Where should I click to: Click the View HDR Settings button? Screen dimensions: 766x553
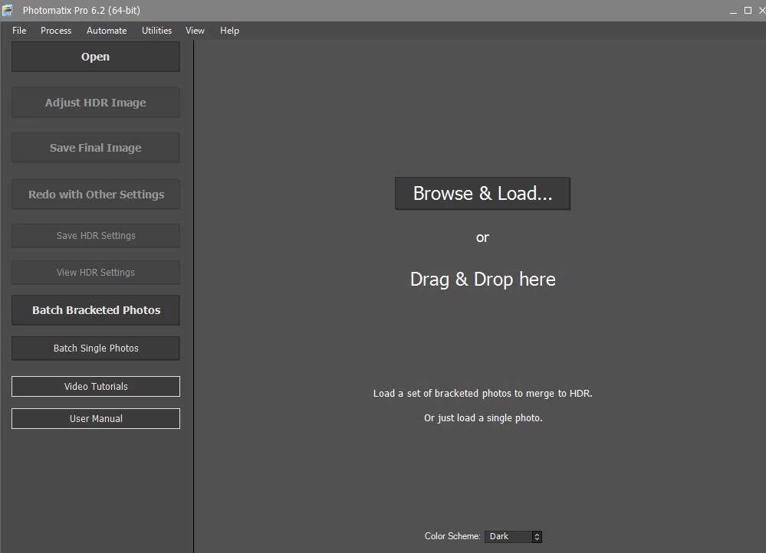96,273
